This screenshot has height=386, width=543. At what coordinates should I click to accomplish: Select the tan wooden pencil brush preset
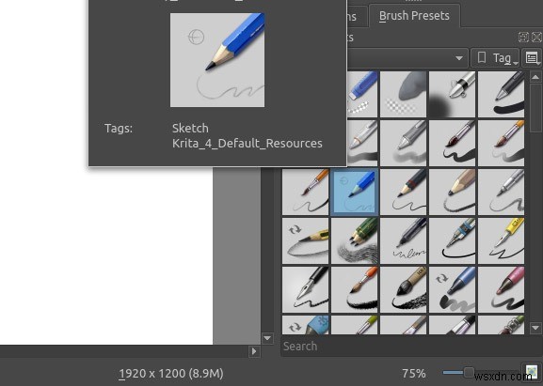453,193
